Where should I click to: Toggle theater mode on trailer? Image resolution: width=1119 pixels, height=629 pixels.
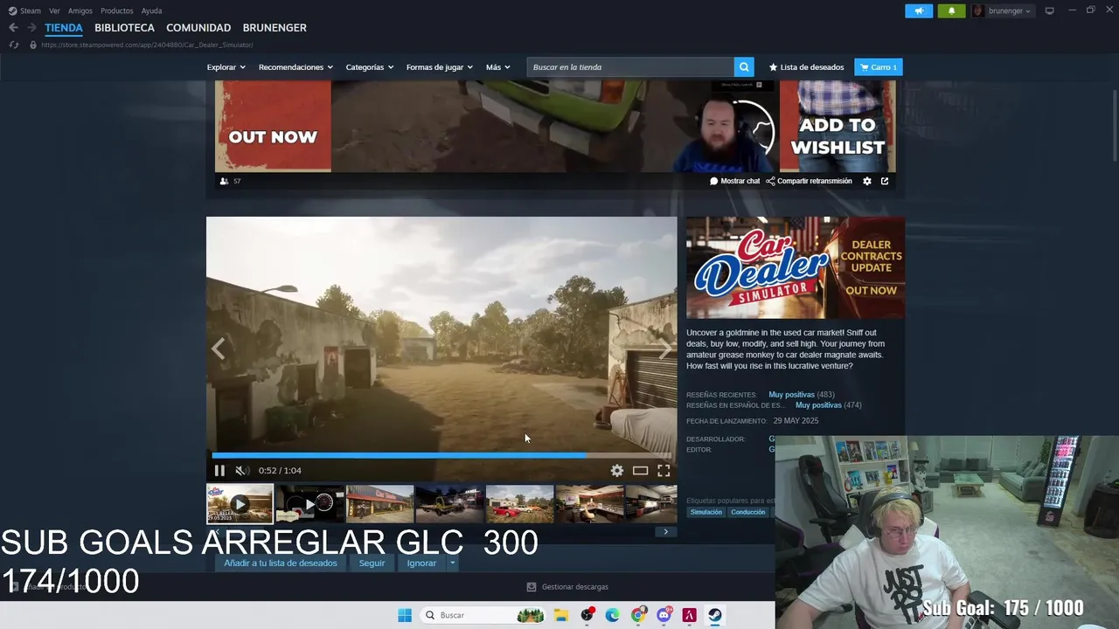click(x=640, y=471)
